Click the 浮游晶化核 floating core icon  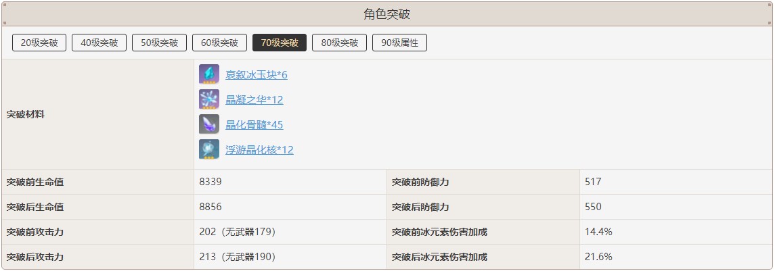coord(209,149)
